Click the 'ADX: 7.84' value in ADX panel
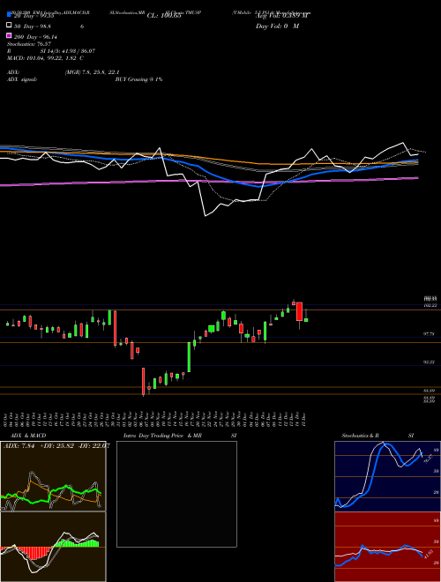The image size is (441, 582). pos(19,446)
